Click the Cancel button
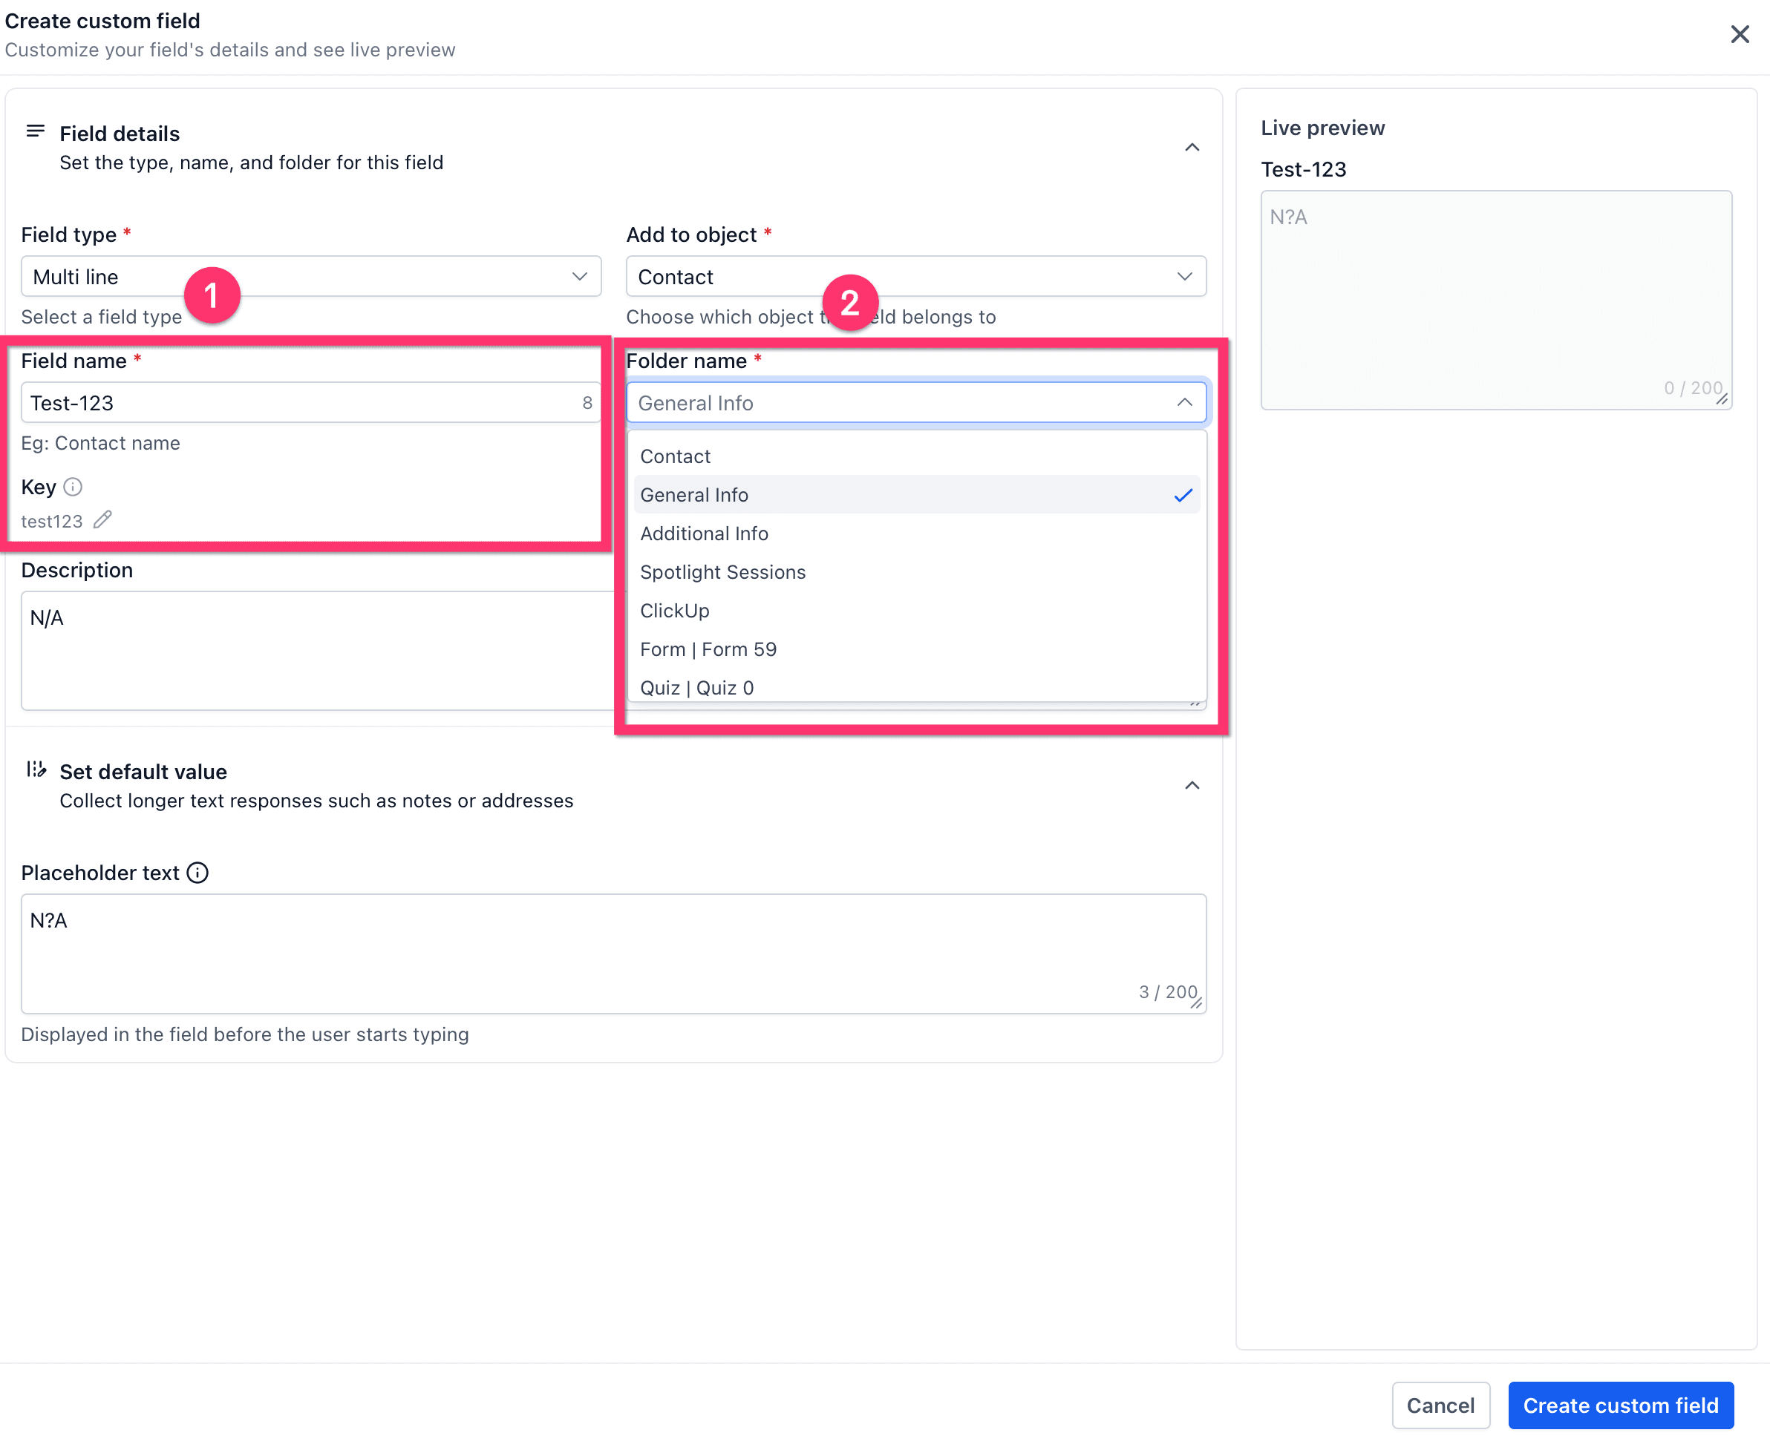Image resolution: width=1770 pixels, height=1447 pixels. coord(1440,1405)
